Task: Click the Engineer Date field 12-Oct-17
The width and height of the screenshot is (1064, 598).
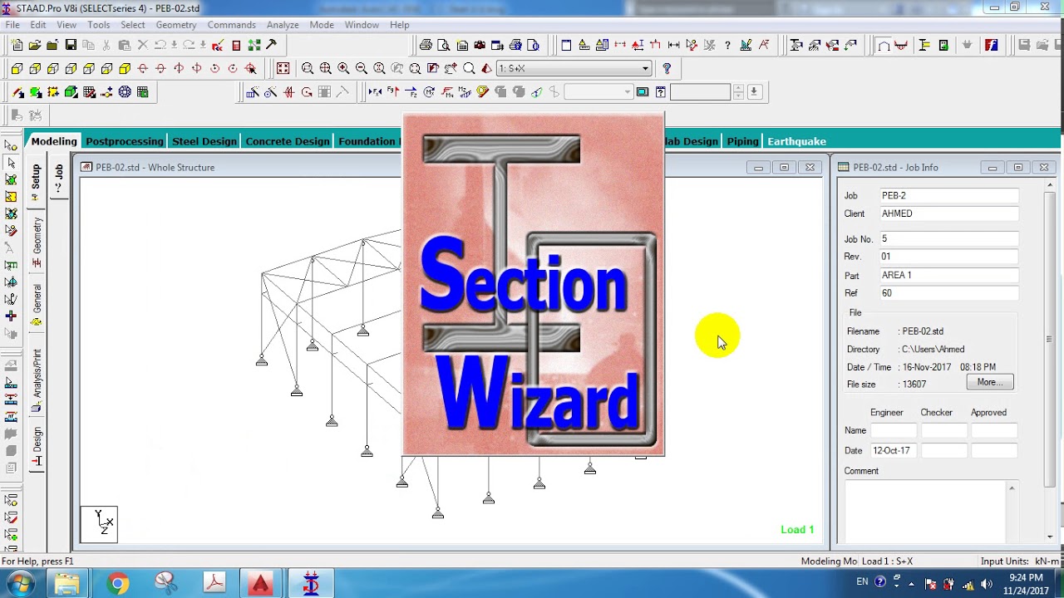Action: coord(893,450)
